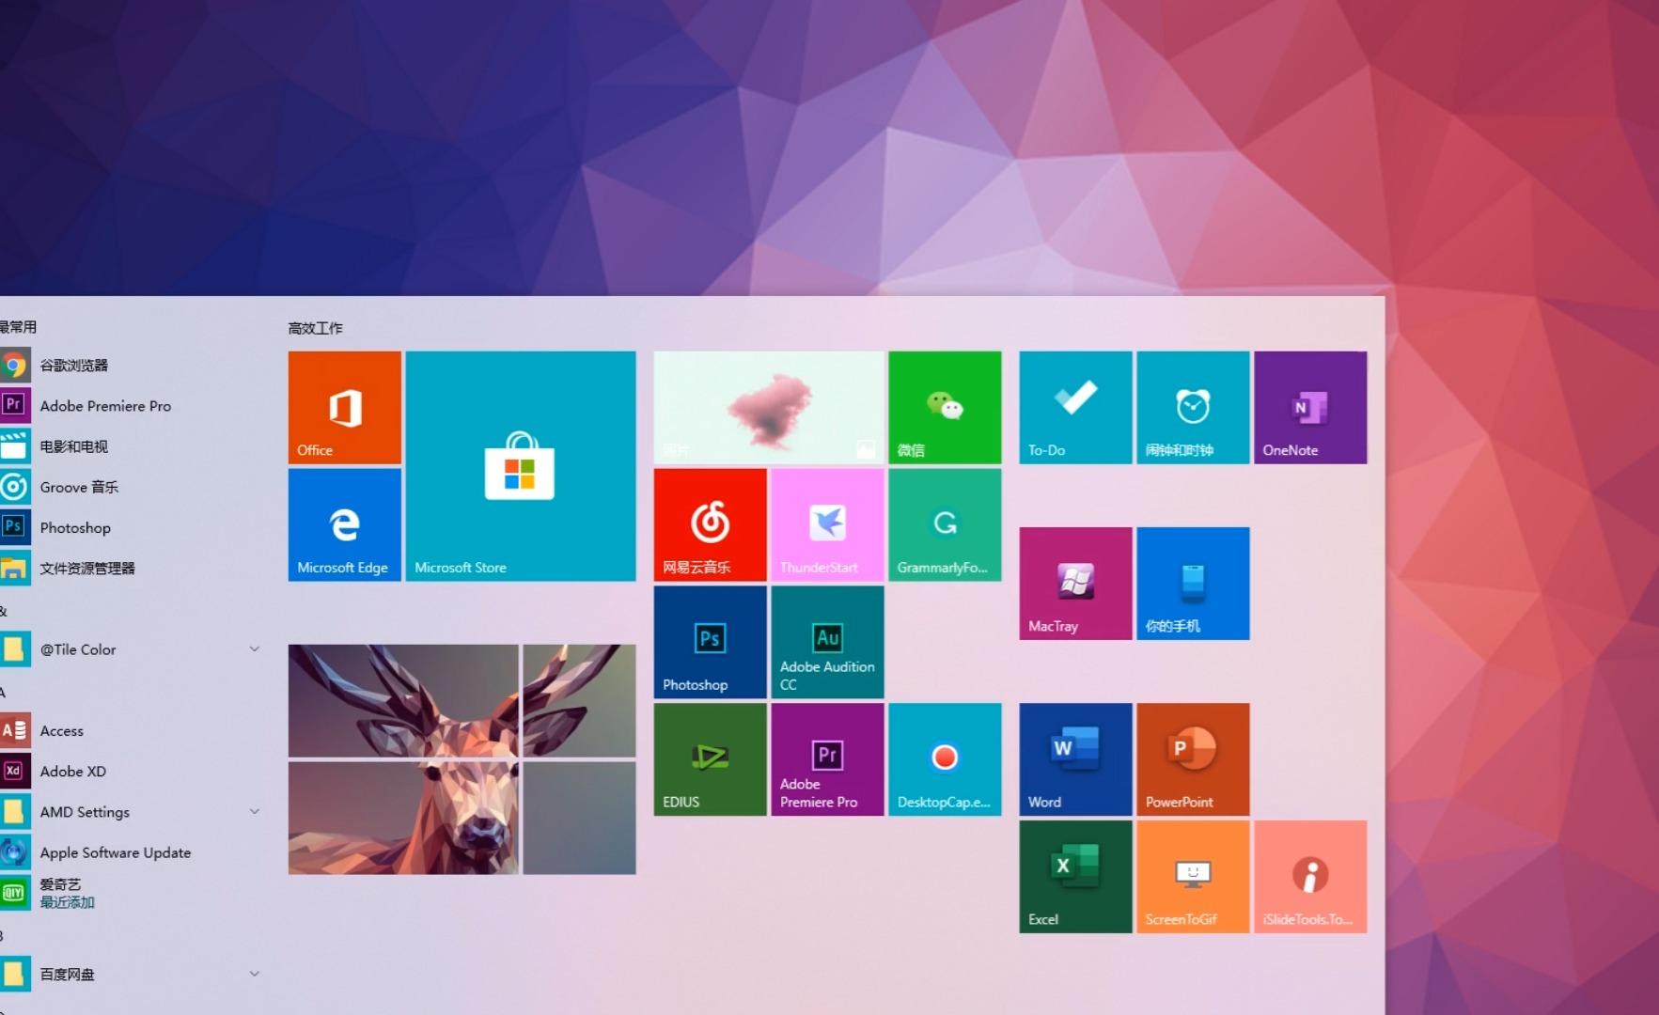Open the Adobe Audition CC tile

coord(826,641)
